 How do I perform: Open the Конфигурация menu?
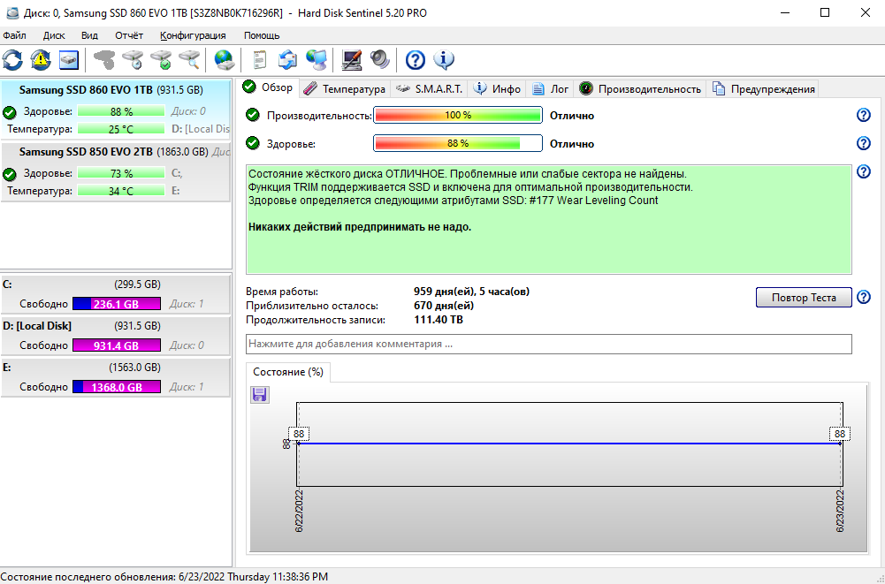pos(193,35)
